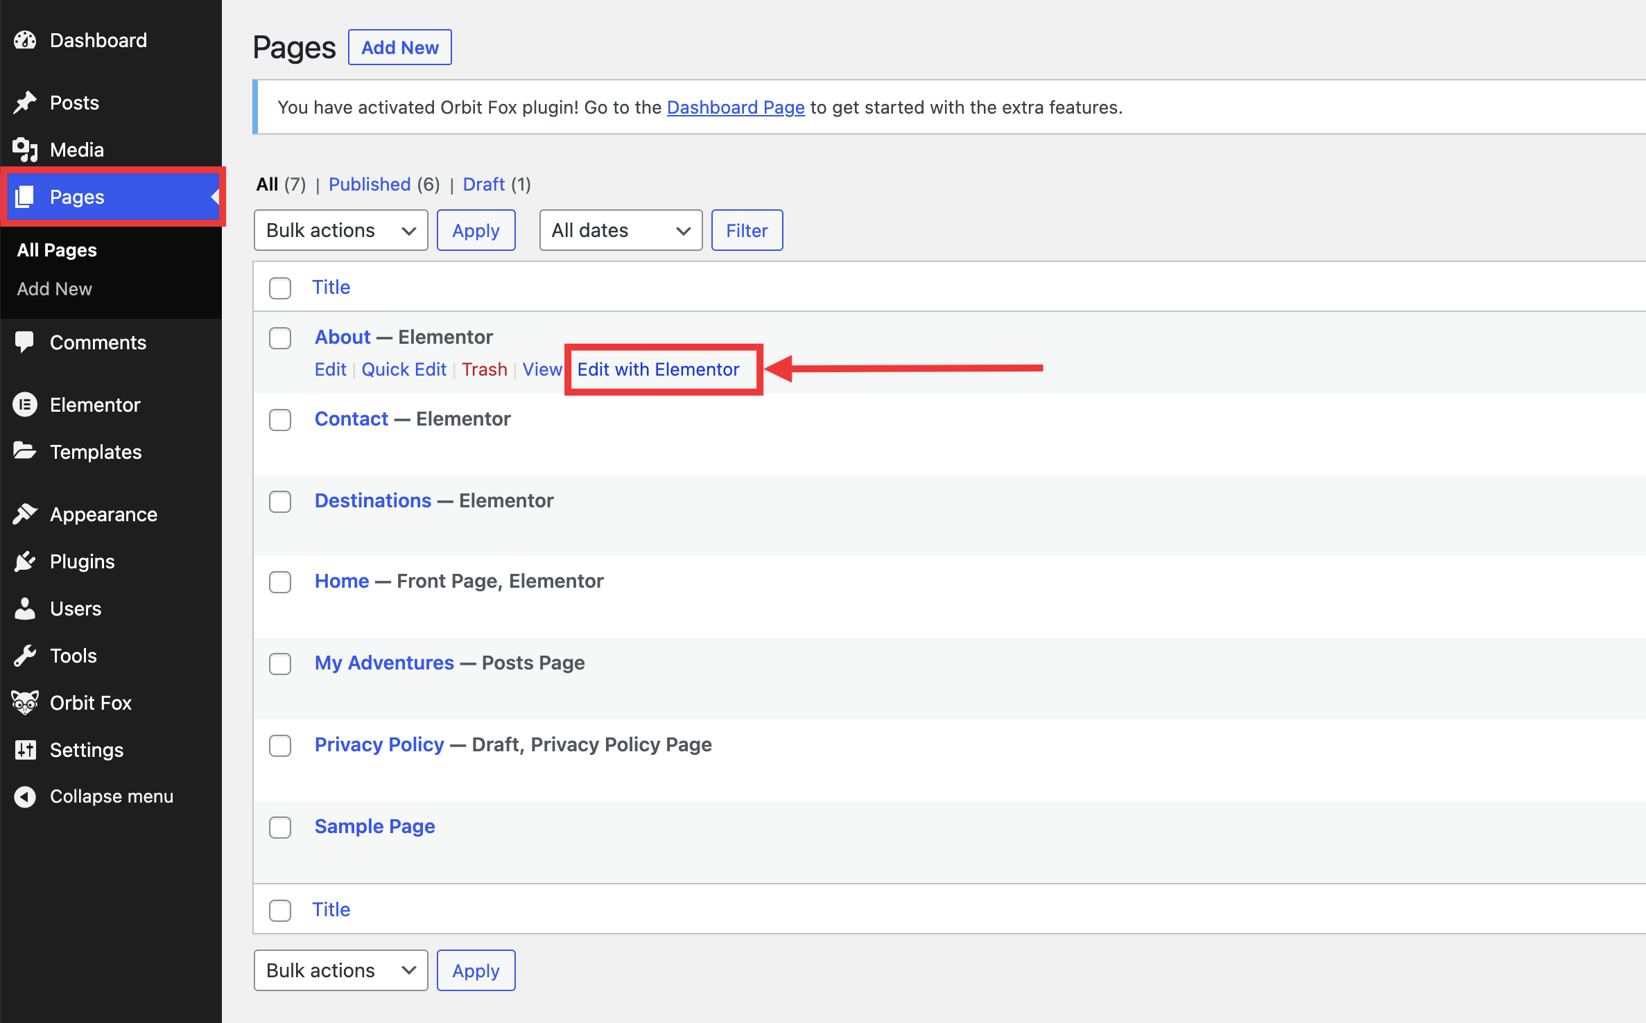Open the bottom Bulk actions dropdown
This screenshot has width=1646, height=1023.
[x=340, y=970]
